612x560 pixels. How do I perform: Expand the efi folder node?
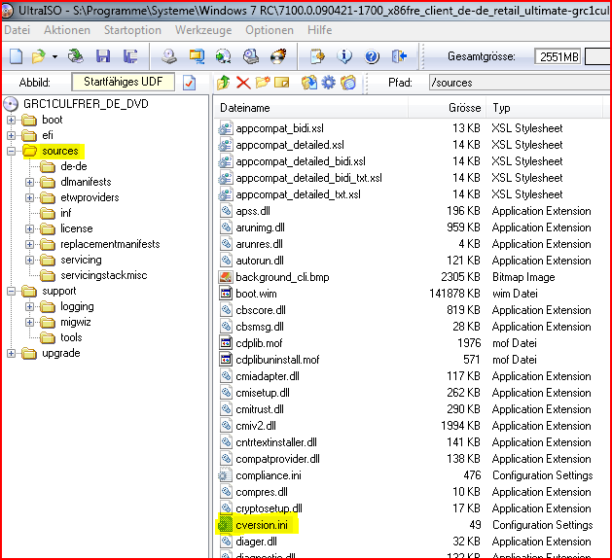(11, 135)
